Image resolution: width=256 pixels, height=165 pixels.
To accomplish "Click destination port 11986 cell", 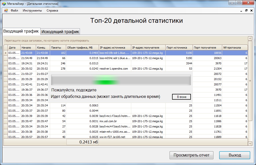I will tap(207, 121).
